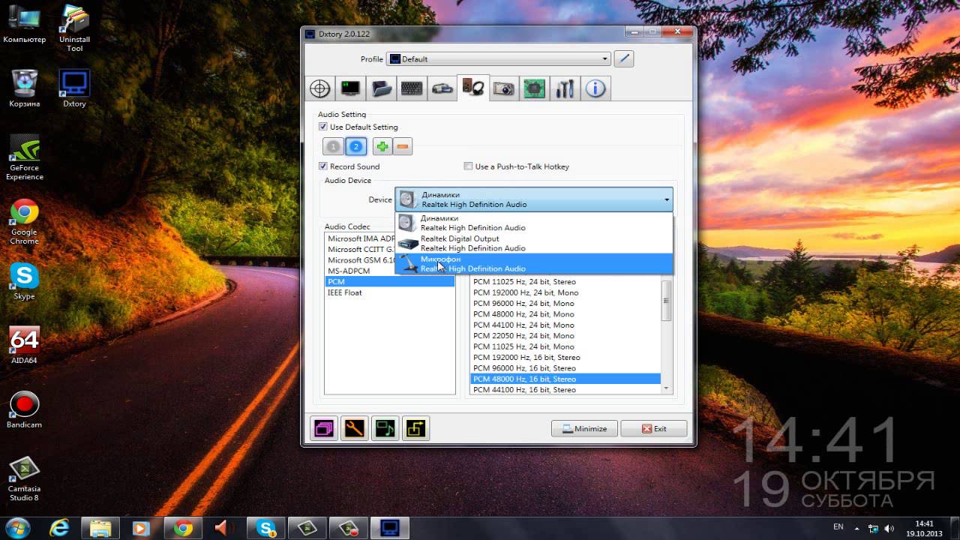
Task: Select the Uninstall Tool desktop icon
Action: tap(75, 28)
